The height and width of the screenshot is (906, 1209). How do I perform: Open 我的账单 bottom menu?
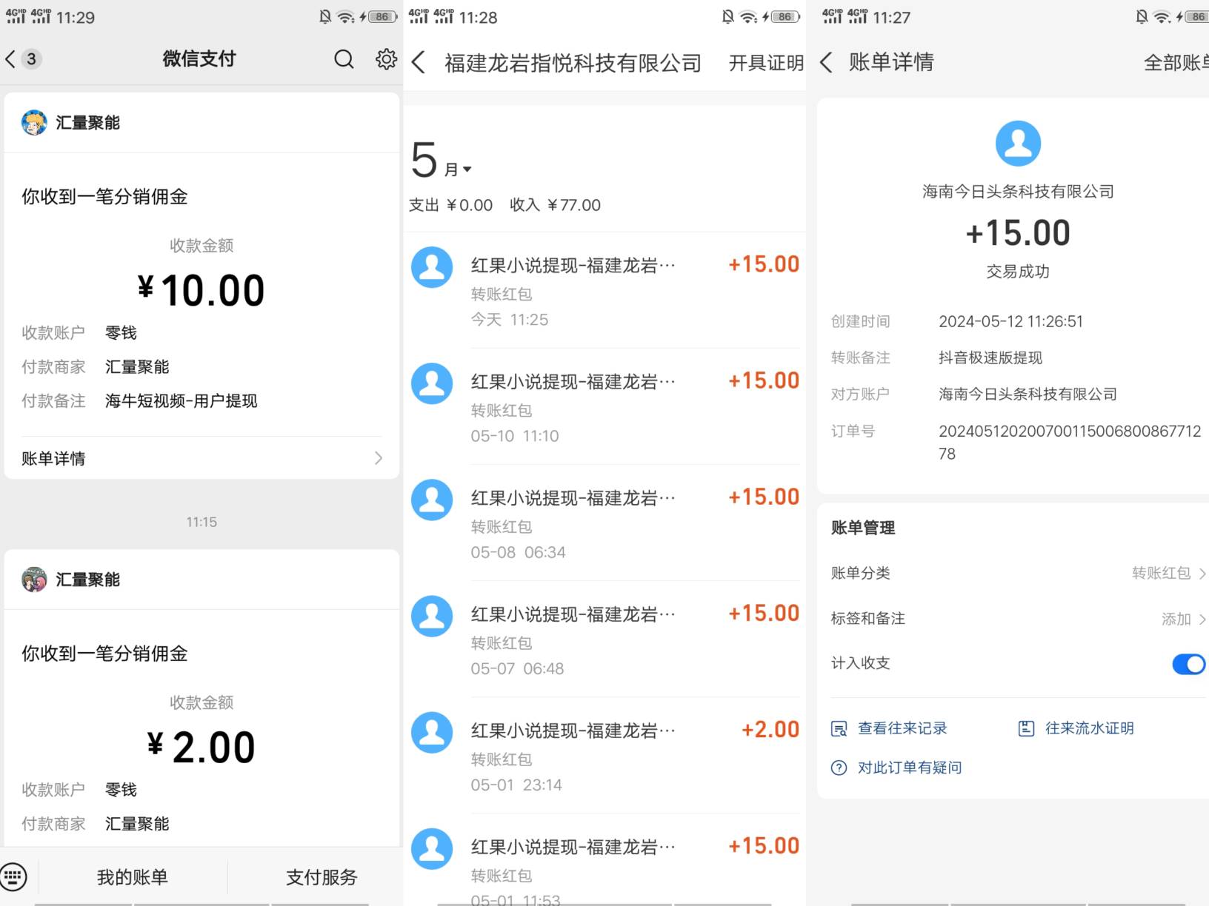point(133,877)
